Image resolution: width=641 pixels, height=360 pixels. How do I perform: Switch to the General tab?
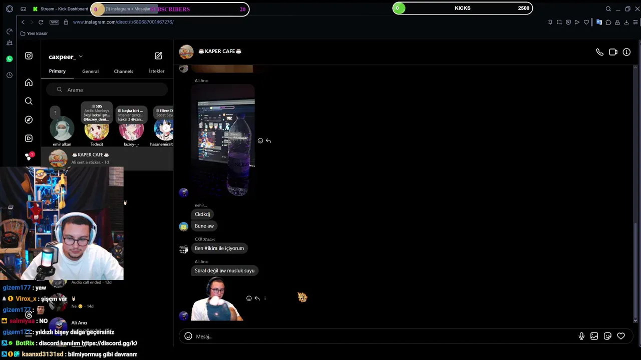click(x=90, y=71)
